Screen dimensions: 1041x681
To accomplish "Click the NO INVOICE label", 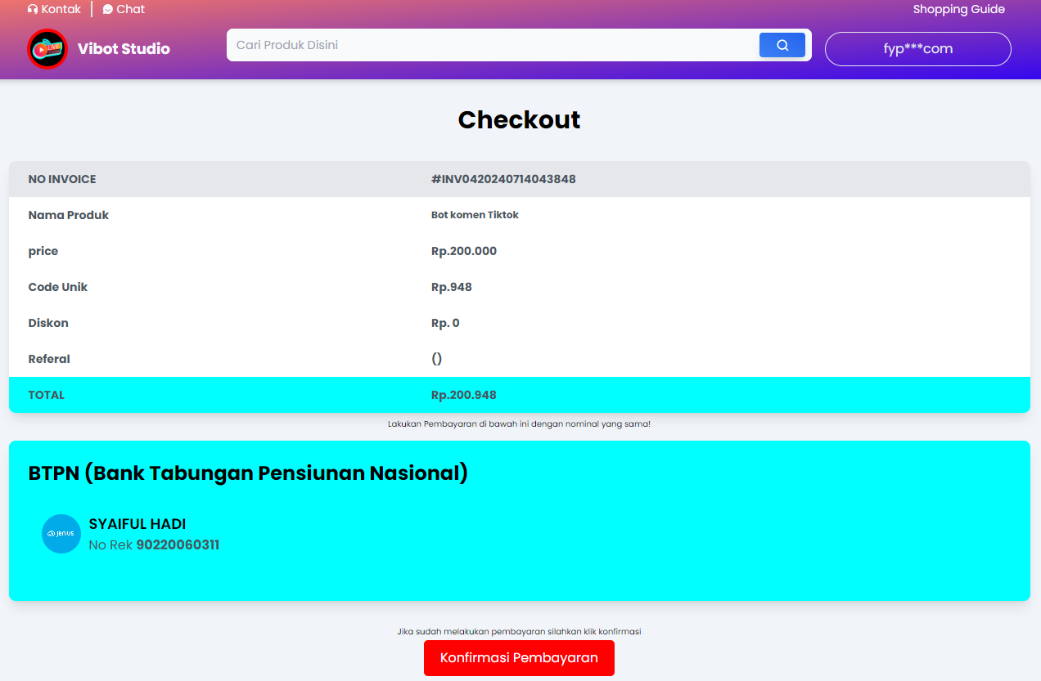I will point(62,179).
